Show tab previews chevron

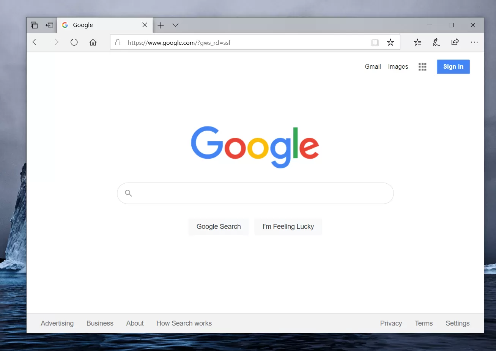point(175,25)
